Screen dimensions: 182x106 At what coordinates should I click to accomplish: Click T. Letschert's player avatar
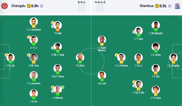34,75
